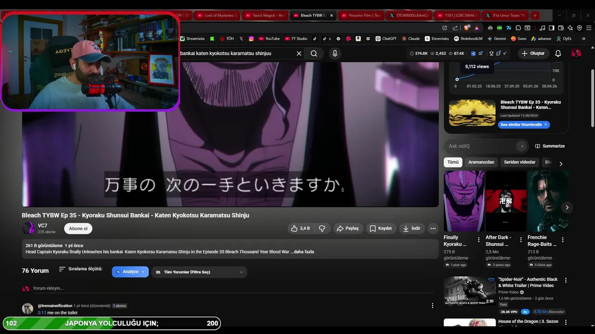Open the VC7 channel name link
This screenshot has width=595, height=334.
pyautogui.click(x=42, y=225)
